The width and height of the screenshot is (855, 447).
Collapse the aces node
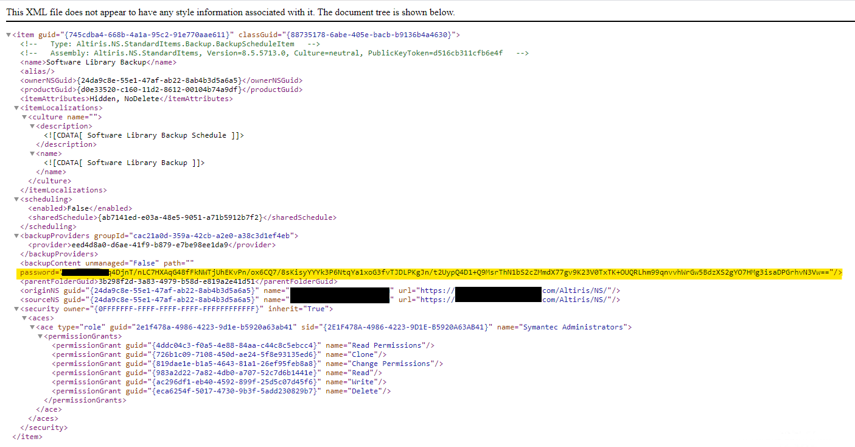(x=24, y=318)
